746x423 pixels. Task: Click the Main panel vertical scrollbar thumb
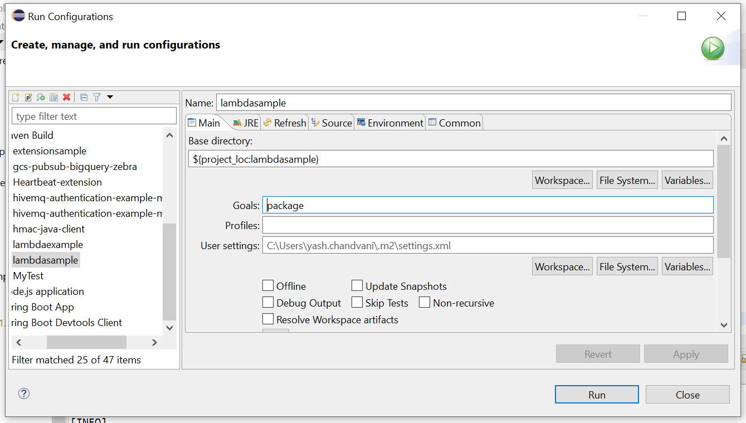pyautogui.click(x=724, y=202)
